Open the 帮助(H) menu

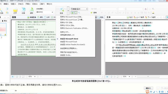coord(49,4)
